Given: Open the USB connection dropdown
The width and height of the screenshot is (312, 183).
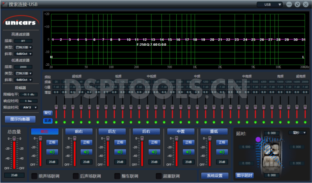Looking at the screenshot, I should click(269, 5).
